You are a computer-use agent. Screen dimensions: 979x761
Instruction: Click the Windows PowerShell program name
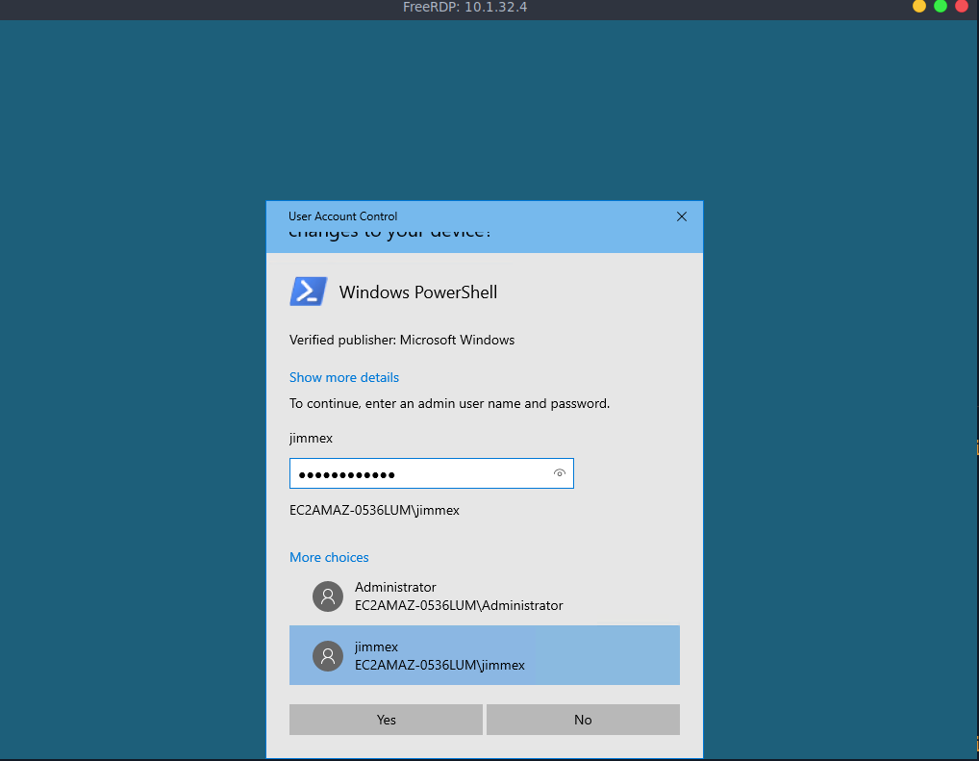418,292
